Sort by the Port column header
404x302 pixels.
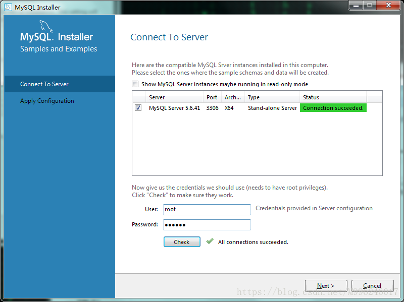tap(212, 97)
